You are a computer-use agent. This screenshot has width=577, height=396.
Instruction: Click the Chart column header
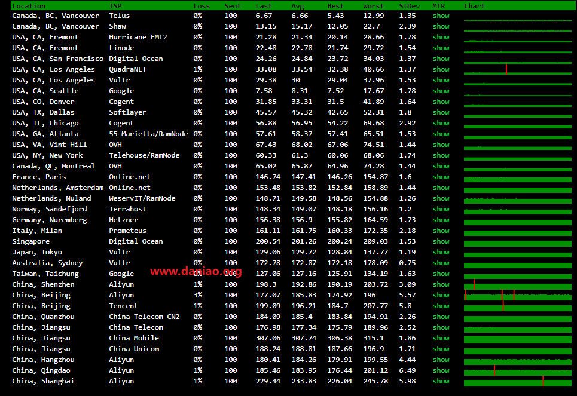474,6
